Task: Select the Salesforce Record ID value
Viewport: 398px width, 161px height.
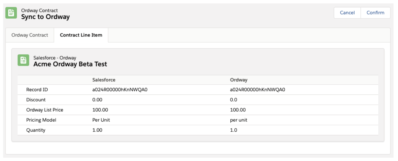Action: point(120,90)
